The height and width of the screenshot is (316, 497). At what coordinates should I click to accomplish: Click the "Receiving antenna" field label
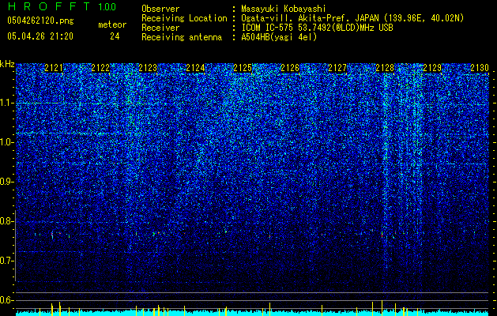182,37
